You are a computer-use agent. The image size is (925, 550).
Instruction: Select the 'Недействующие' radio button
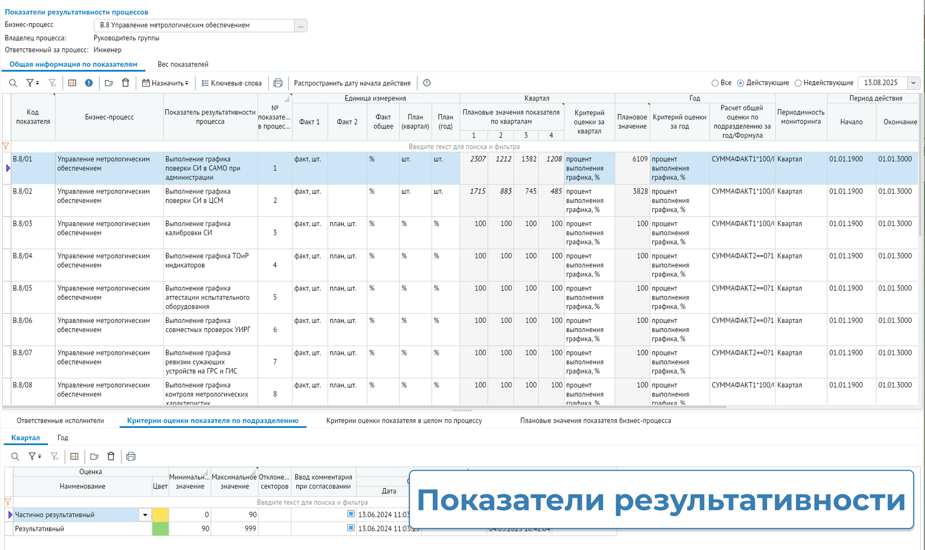pyautogui.click(x=798, y=83)
